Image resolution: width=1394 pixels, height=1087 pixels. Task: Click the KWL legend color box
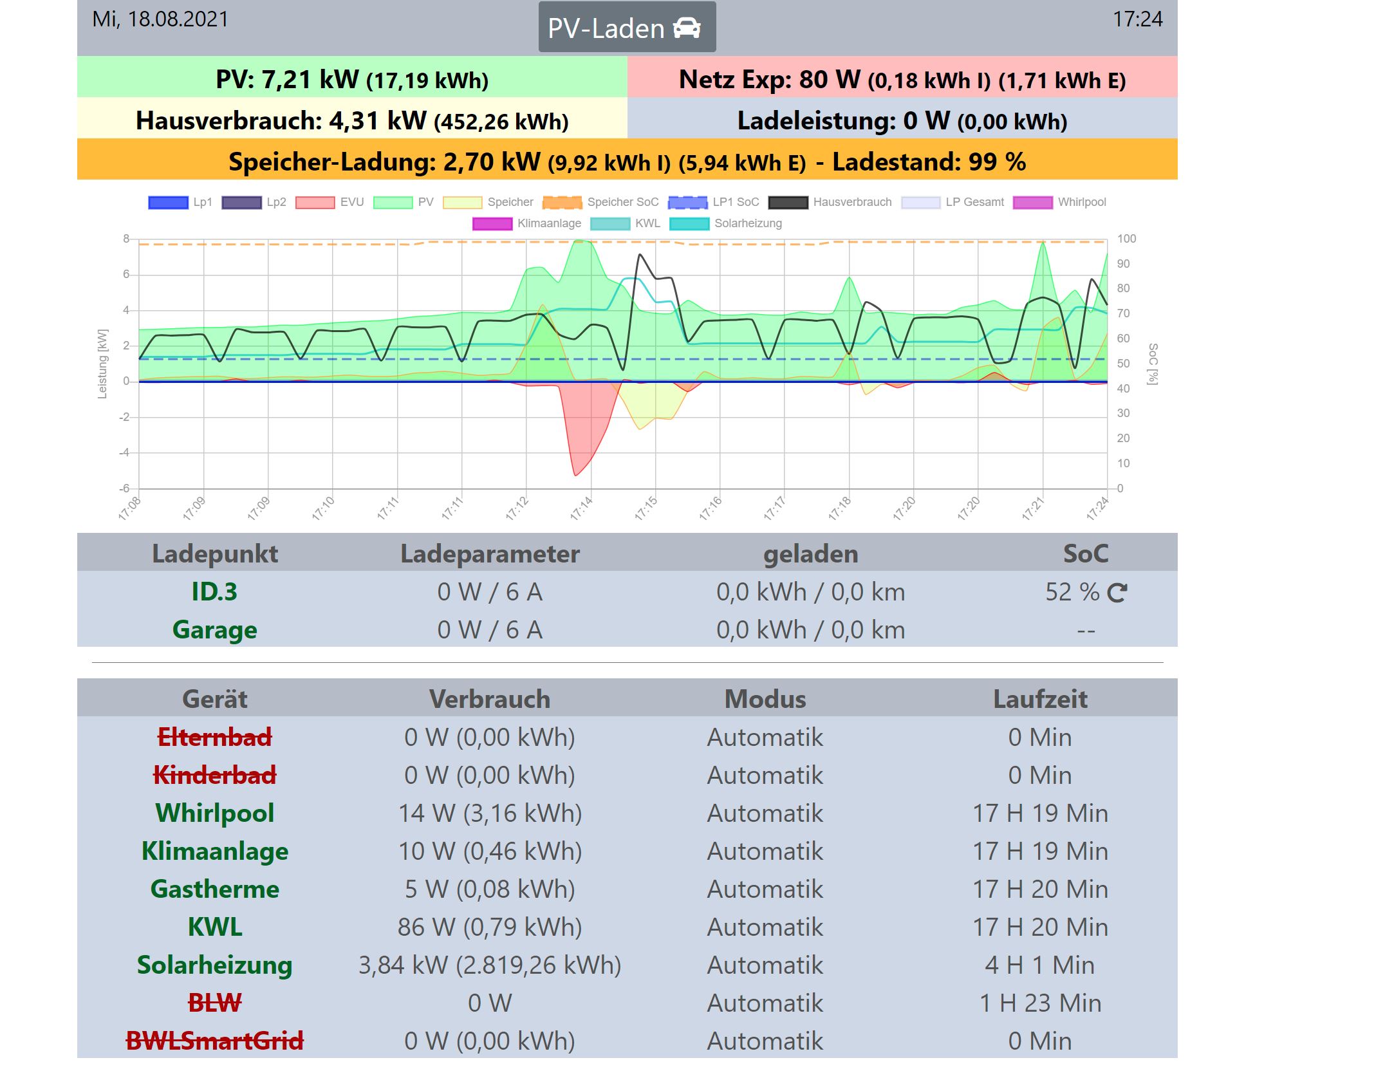(609, 224)
